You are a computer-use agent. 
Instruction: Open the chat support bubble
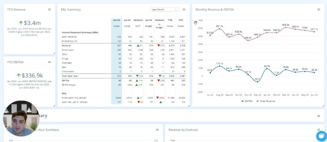coord(321,136)
